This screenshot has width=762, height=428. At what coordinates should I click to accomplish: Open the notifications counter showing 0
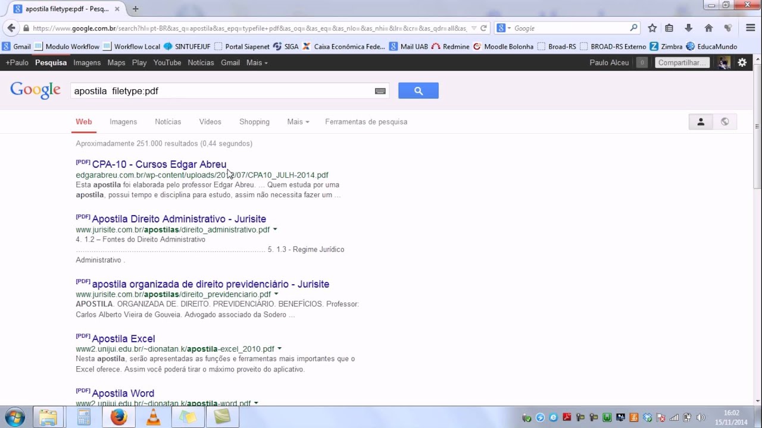[x=642, y=62]
